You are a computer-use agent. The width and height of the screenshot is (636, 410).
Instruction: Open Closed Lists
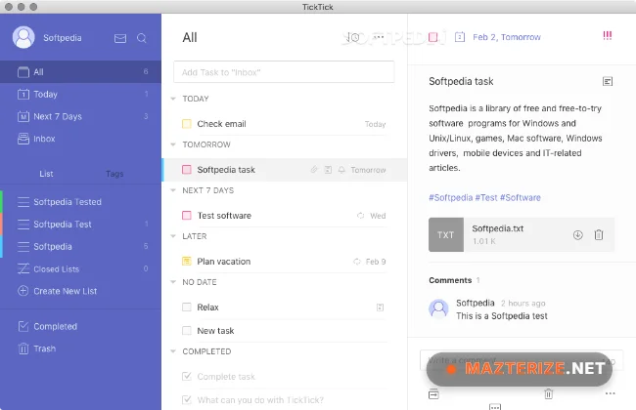point(80,268)
